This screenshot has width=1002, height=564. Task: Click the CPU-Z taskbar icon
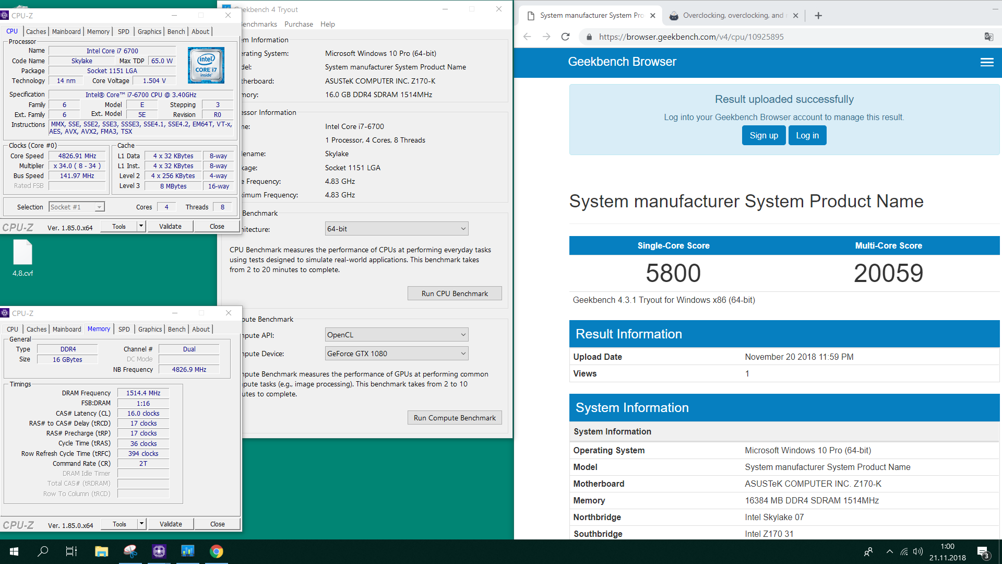click(159, 551)
